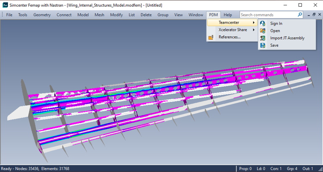Click the menu bar drag grip handle
323x172 pixels.
coord(2,15)
